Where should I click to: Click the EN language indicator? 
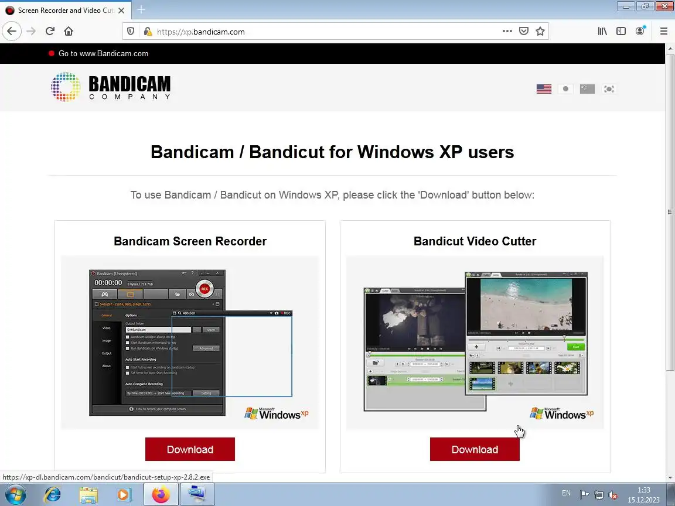[x=566, y=493]
